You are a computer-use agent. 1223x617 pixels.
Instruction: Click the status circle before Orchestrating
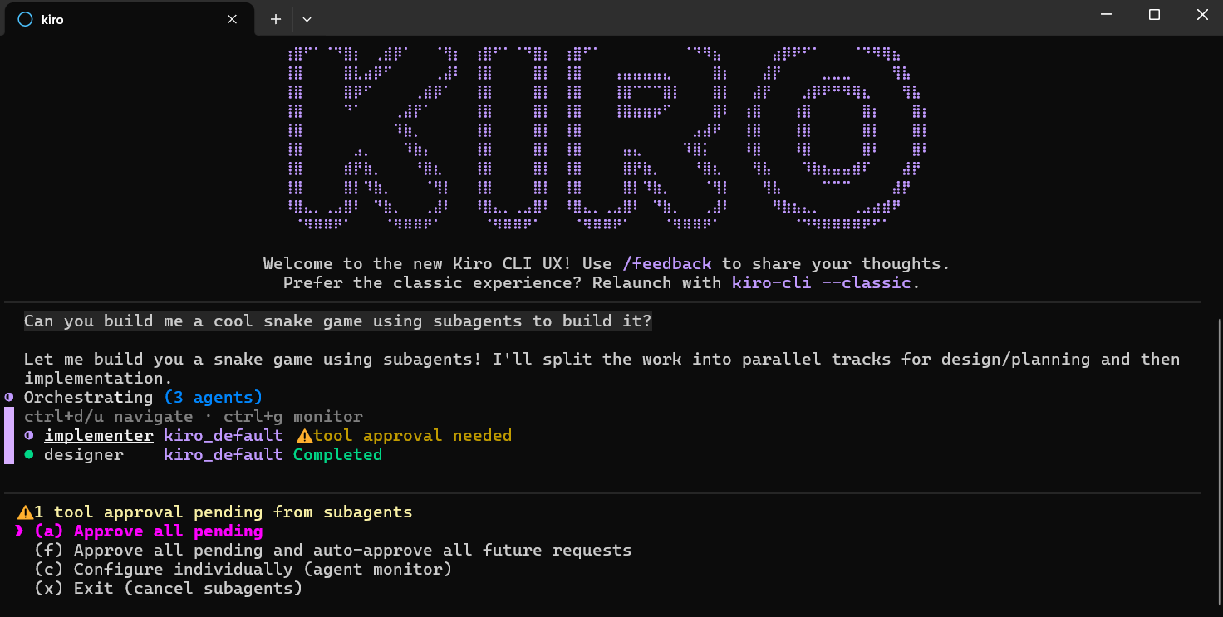pyautogui.click(x=10, y=397)
